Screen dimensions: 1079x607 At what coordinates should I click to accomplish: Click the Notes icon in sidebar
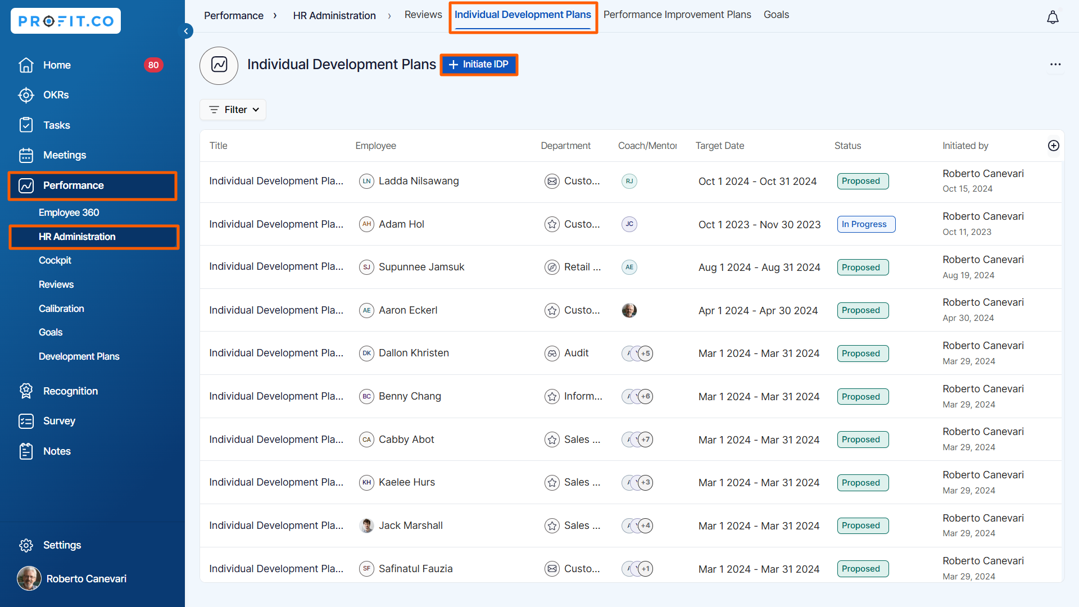coord(26,451)
